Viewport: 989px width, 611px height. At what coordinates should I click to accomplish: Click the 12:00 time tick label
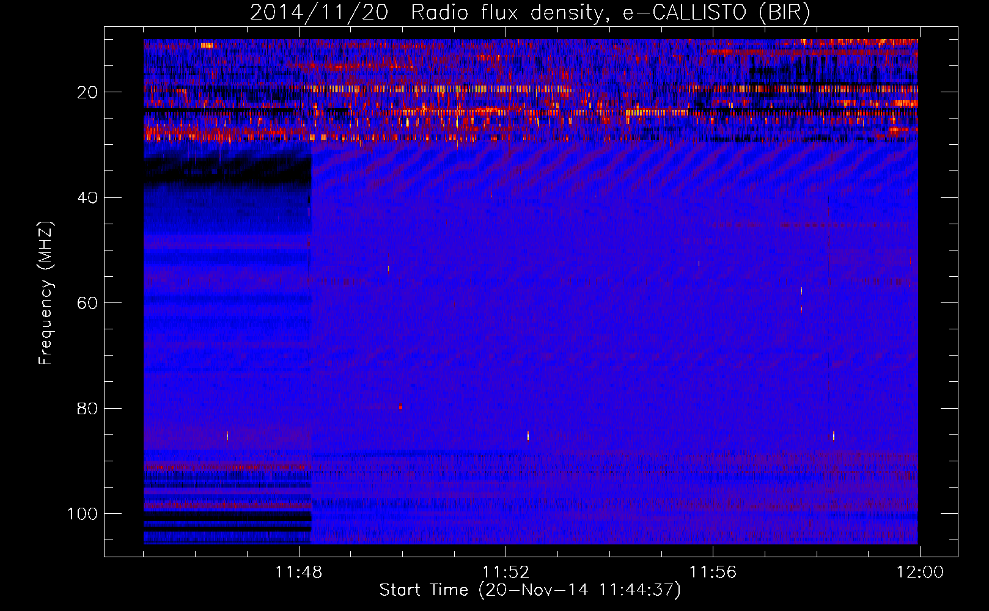920,573
